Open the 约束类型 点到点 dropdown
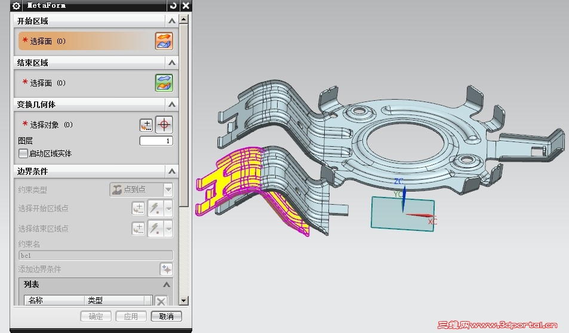The height and width of the screenshot is (333, 569). pos(142,189)
